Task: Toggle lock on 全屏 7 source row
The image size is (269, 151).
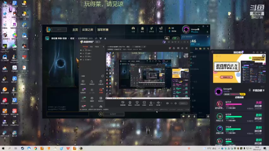Action: [x=83, y=53]
